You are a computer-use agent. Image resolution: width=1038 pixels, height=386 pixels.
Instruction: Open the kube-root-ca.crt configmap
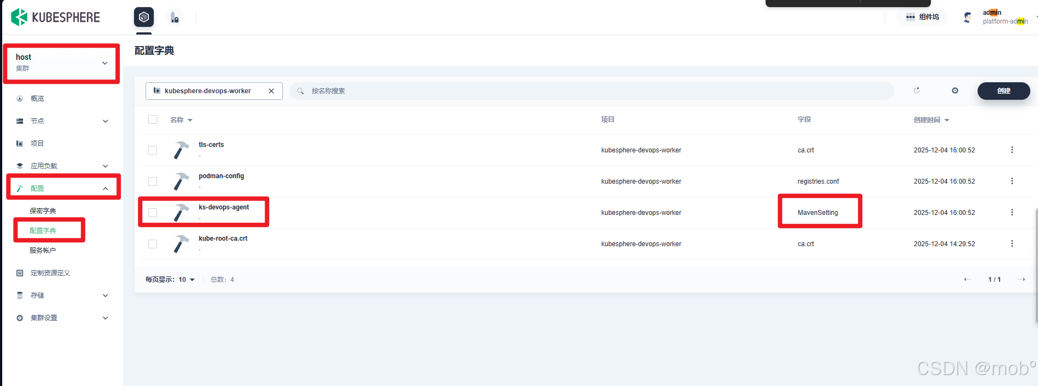pos(223,239)
